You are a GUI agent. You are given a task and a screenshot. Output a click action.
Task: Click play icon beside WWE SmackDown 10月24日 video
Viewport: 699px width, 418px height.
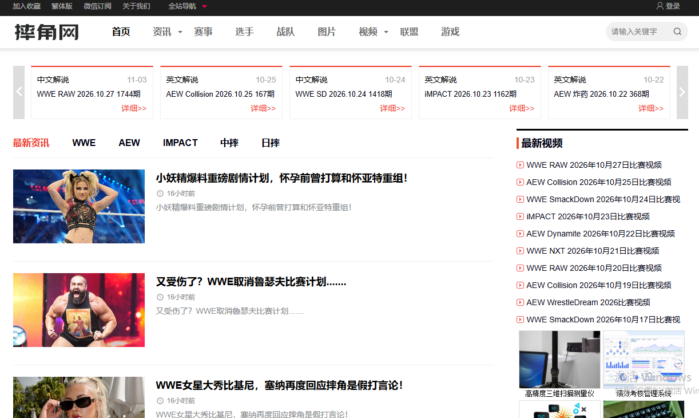(520, 199)
